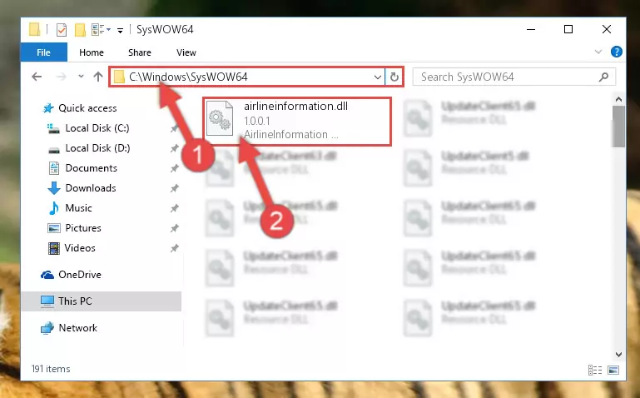Refresh the SysWOW64 folder
This screenshot has height=398, width=640.
coord(394,77)
